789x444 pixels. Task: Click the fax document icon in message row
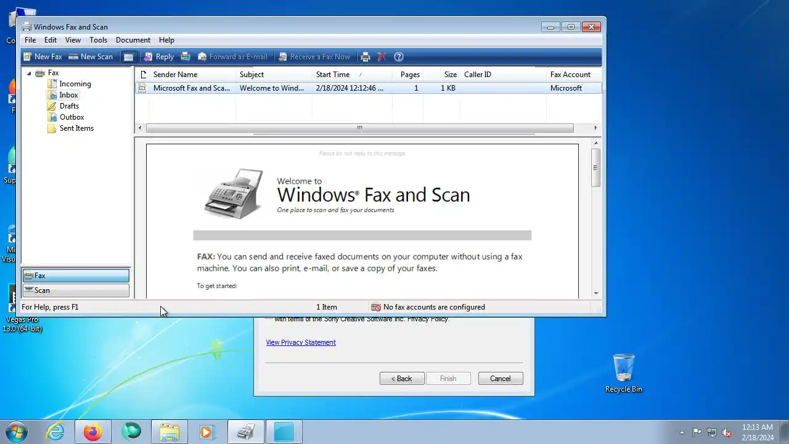(142, 88)
